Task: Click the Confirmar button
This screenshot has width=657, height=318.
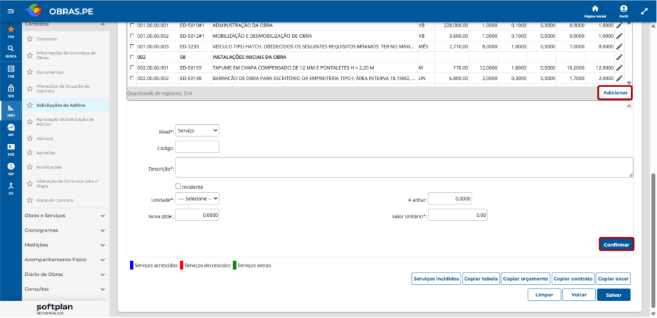Action: (x=616, y=245)
